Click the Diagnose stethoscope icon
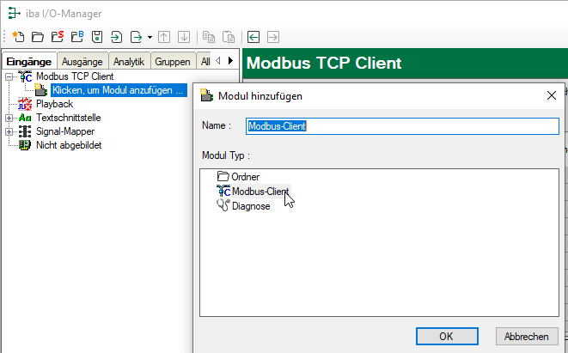Image resolution: width=568 pixels, height=353 pixels. [x=223, y=205]
